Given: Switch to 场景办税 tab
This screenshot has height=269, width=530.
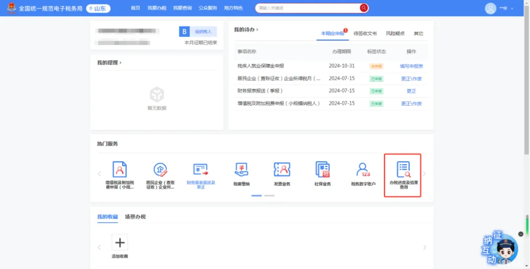Looking at the screenshot, I should (x=135, y=217).
